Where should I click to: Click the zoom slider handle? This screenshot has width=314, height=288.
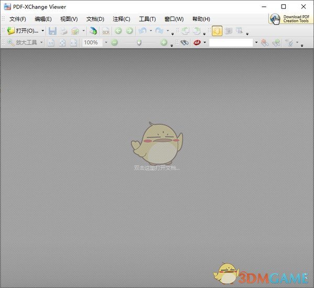[x=139, y=42]
